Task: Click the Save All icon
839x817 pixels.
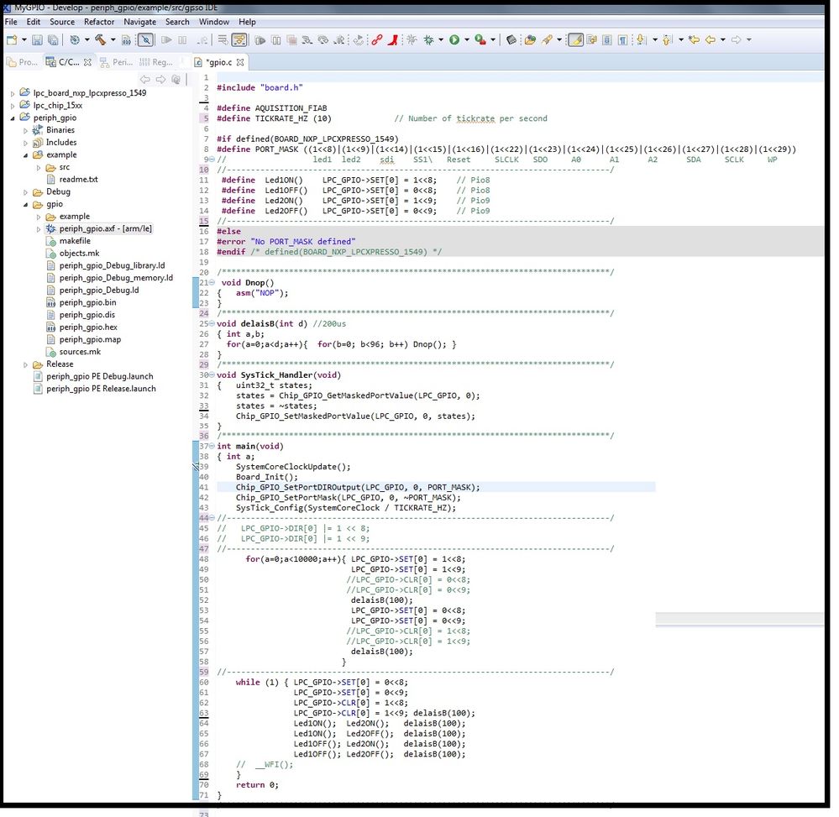Action: tap(53, 39)
